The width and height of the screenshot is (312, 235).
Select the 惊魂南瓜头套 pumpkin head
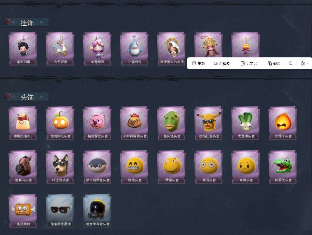[60, 123]
